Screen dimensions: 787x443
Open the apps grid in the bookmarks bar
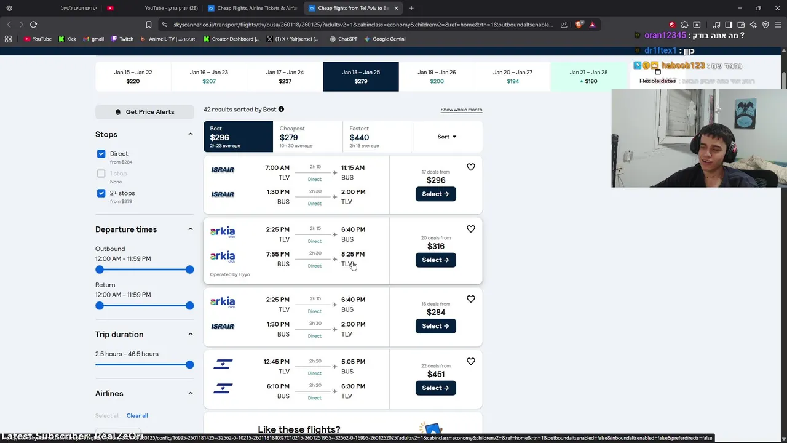[x=8, y=39]
